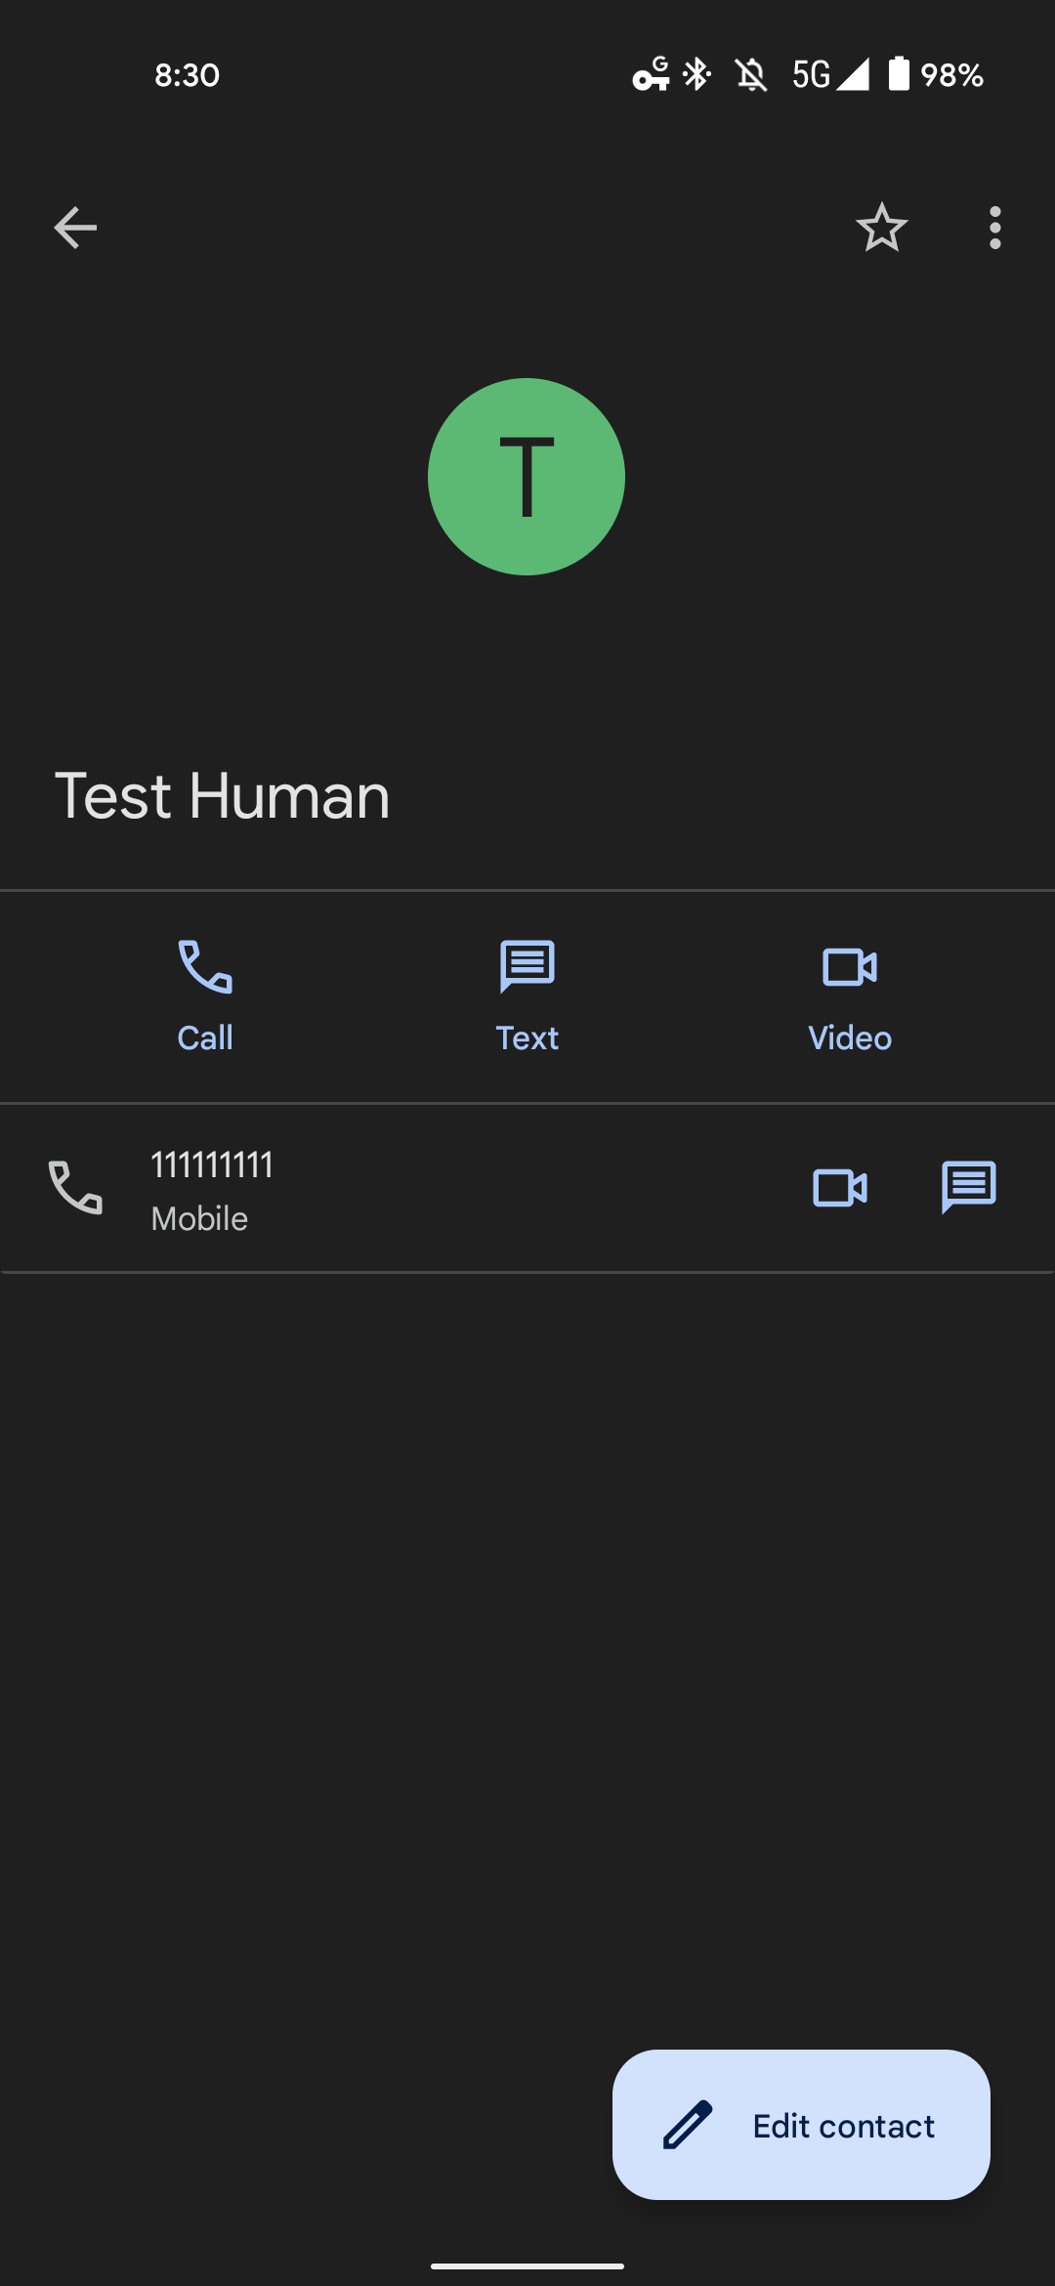The image size is (1055, 2286).
Task: Tap the Call phone icon
Action: coord(205,967)
